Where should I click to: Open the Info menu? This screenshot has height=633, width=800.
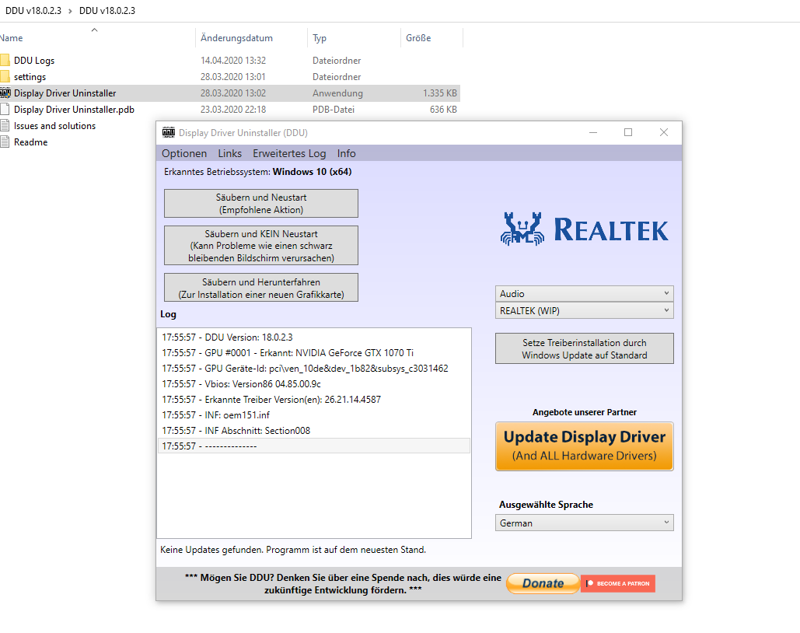[x=347, y=153]
